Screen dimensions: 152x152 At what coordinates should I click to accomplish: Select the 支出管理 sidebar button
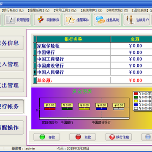(12, 85)
